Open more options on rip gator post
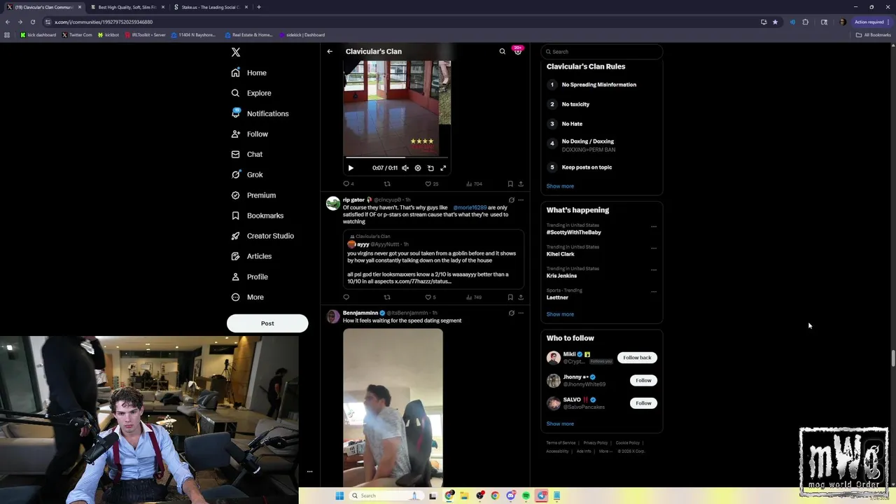 coord(520,200)
